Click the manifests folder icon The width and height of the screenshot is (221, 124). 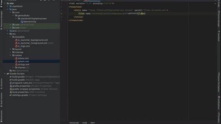pos(11,6)
